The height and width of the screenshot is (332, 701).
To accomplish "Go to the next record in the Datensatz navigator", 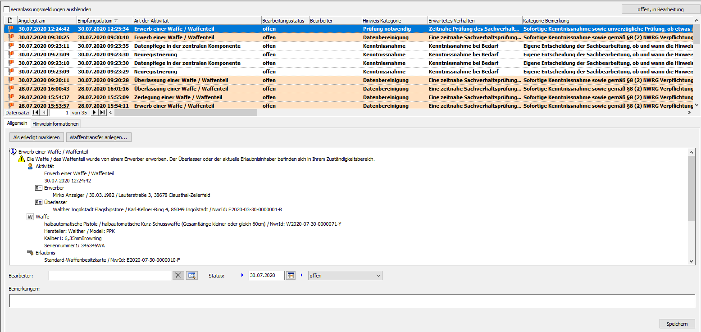I will click(x=95, y=113).
